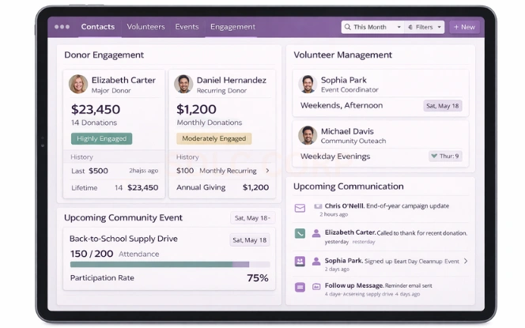Click the Volunteer Management heading
Screen dimensions: 525x328
[342, 55]
